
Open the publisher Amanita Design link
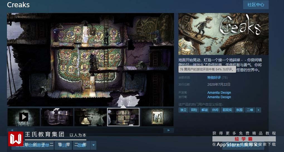(219, 97)
